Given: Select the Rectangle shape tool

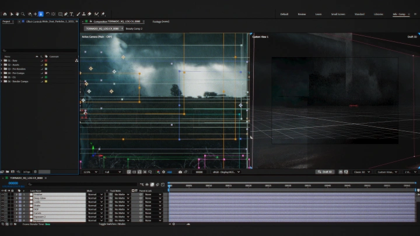Looking at the screenshot, I should coord(60,14).
